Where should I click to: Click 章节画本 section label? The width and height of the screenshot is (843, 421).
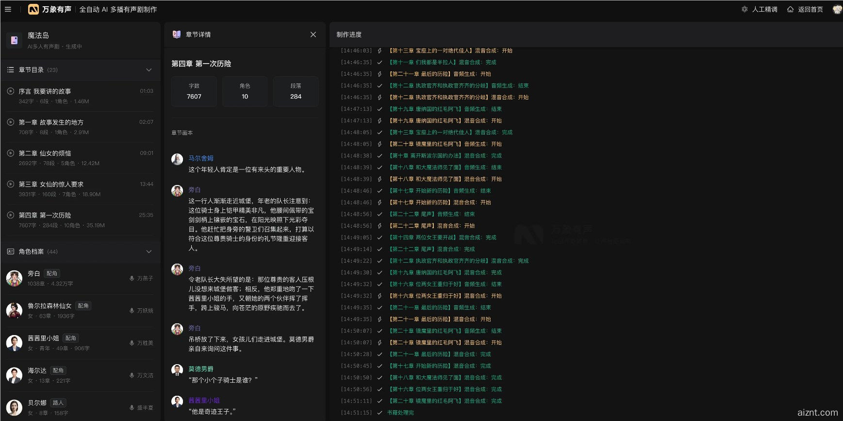coord(182,133)
